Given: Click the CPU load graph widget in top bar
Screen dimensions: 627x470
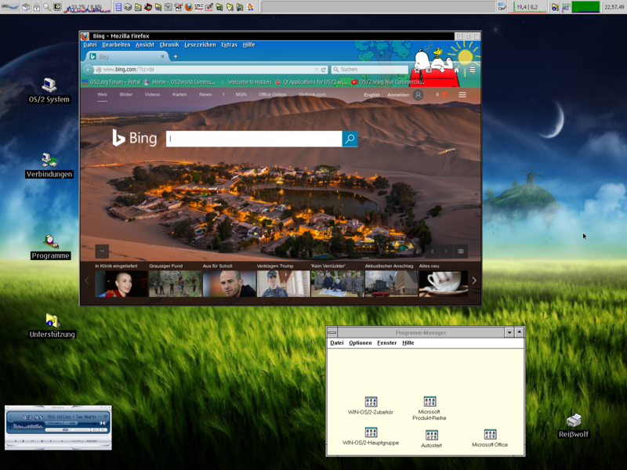Looking at the screenshot, I should pyautogui.click(x=87, y=8).
